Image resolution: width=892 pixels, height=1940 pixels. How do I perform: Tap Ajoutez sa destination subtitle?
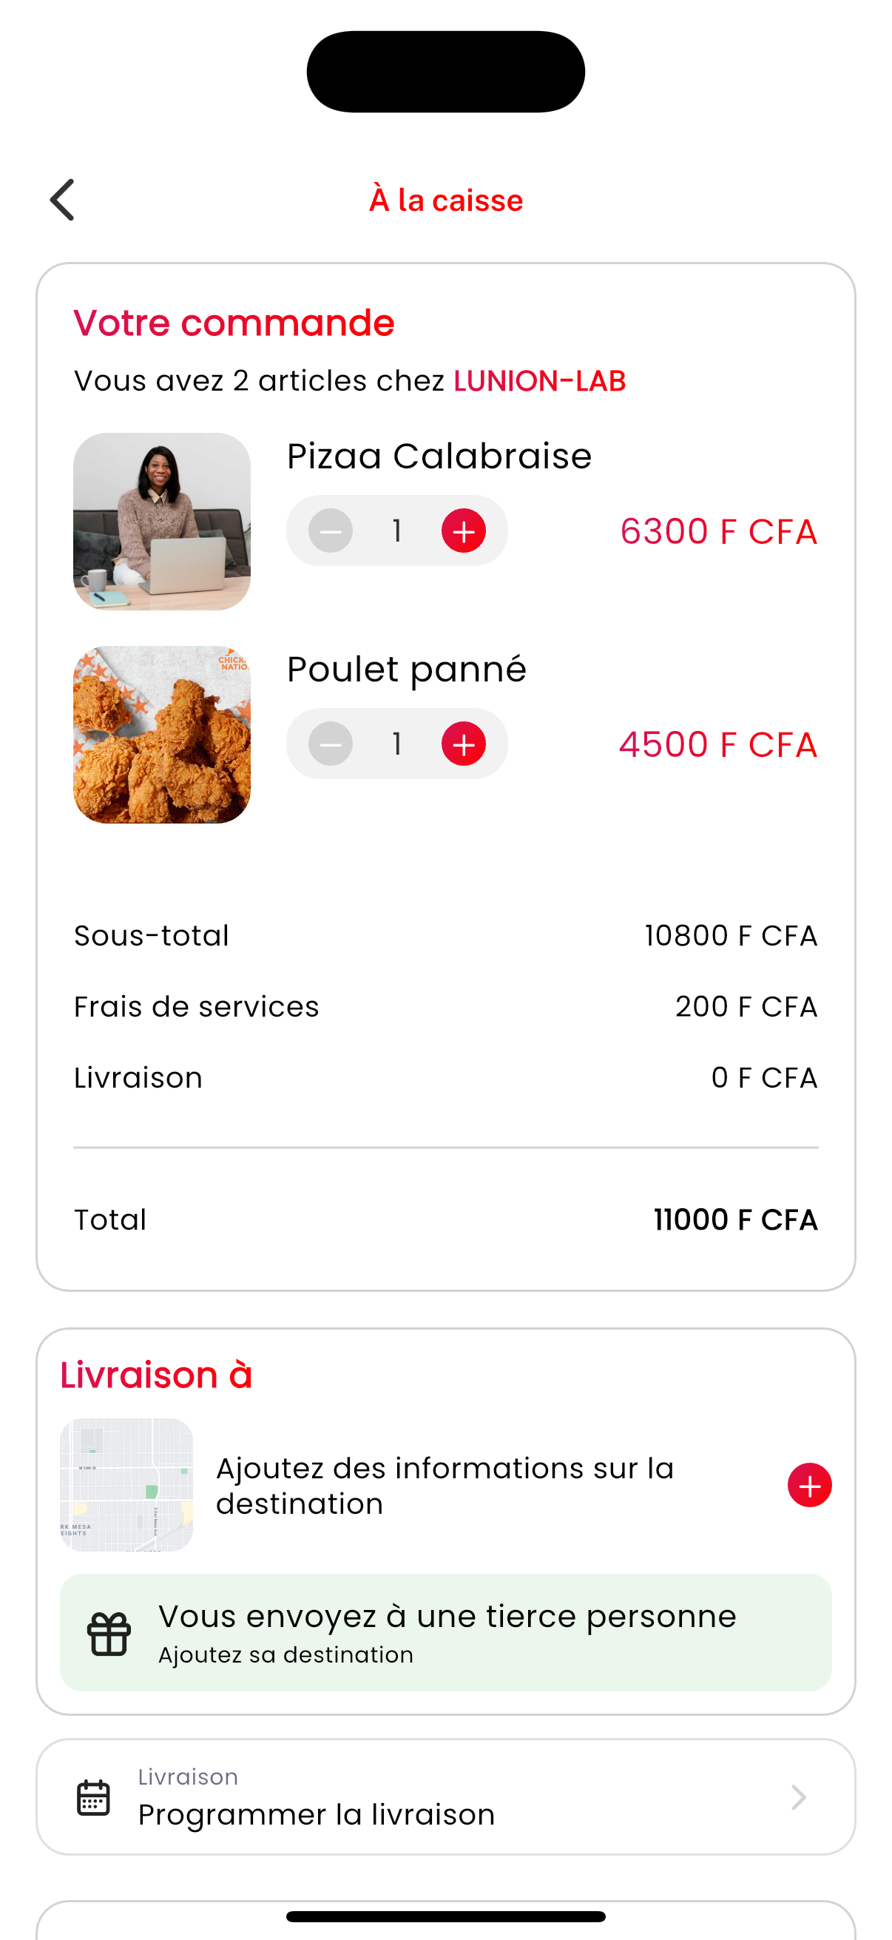click(x=286, y=1654)
